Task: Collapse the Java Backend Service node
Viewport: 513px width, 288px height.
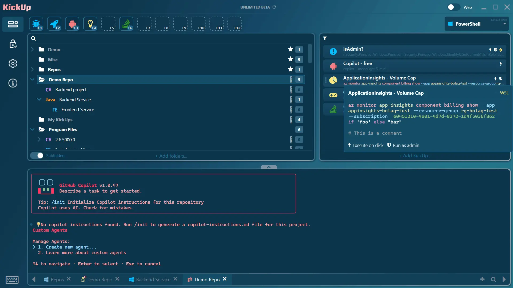Action: pos(39,99)
